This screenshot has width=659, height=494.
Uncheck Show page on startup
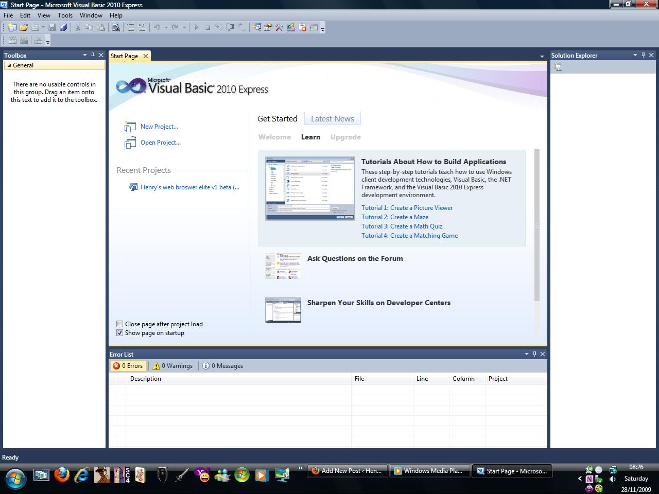pyautogui.click(x=120, y=333)
